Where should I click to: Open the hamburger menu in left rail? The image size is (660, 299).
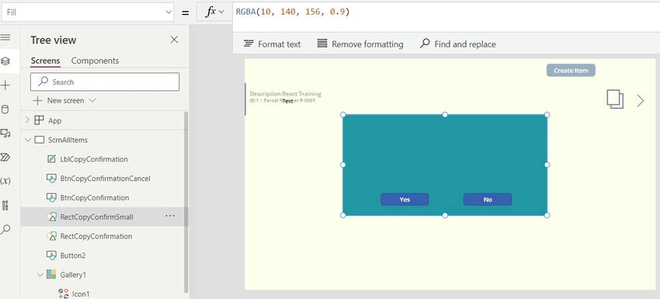pyautogui.click(x=5, y=37)
